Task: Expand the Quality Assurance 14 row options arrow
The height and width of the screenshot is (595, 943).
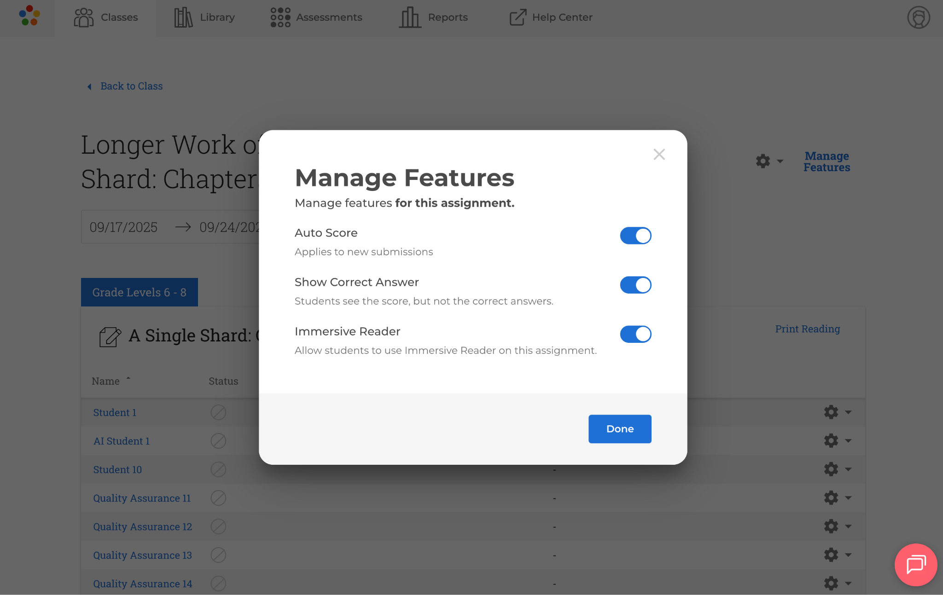Action: [848, 583]
